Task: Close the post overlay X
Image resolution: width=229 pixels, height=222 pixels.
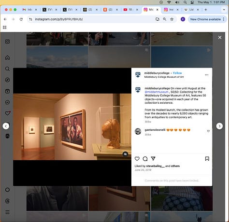Action: (x=220, y=38)
